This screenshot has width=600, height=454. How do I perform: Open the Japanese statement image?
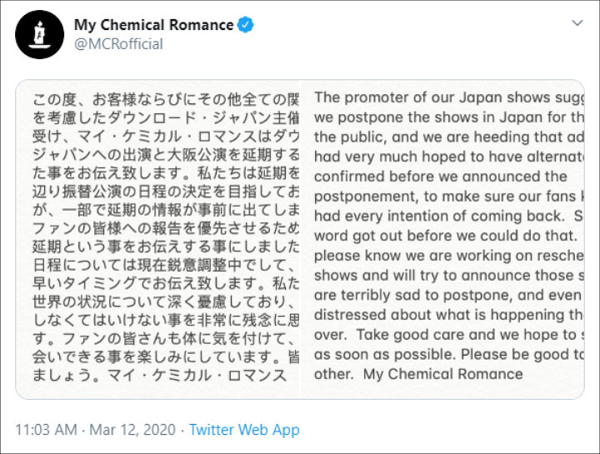158,239
